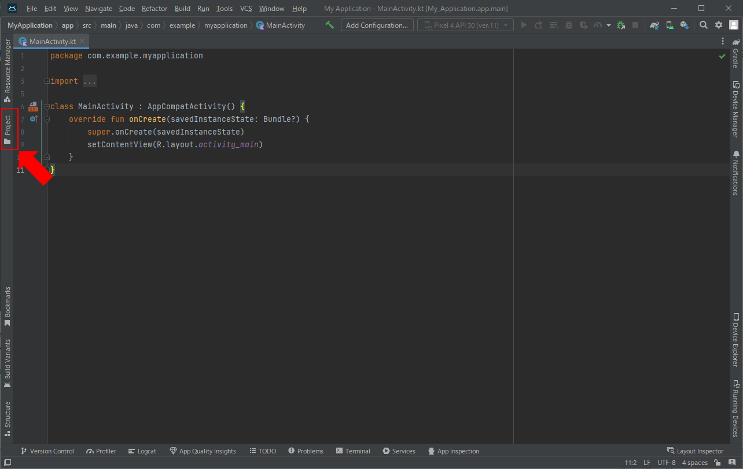Open SDK Manager toolbar icon

coord(685,25)
